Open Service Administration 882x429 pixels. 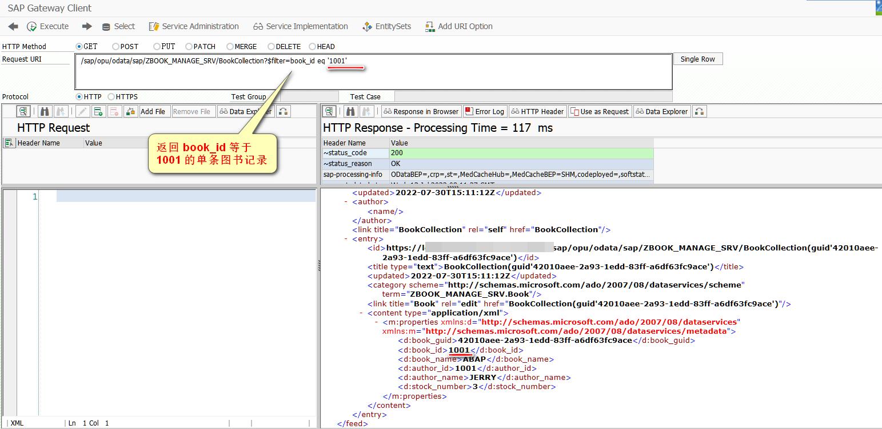[x=194, y=26]
